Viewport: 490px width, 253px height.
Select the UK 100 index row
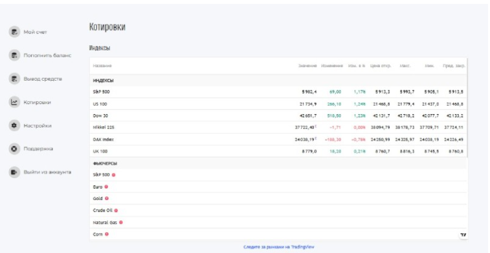click(x=278, y=152)
